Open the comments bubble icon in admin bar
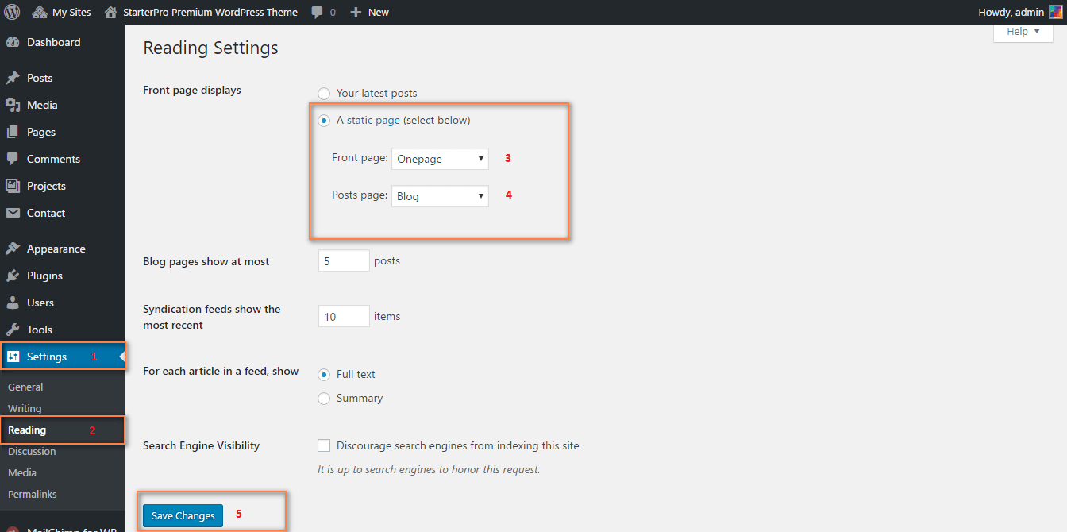 pos(318,13)
